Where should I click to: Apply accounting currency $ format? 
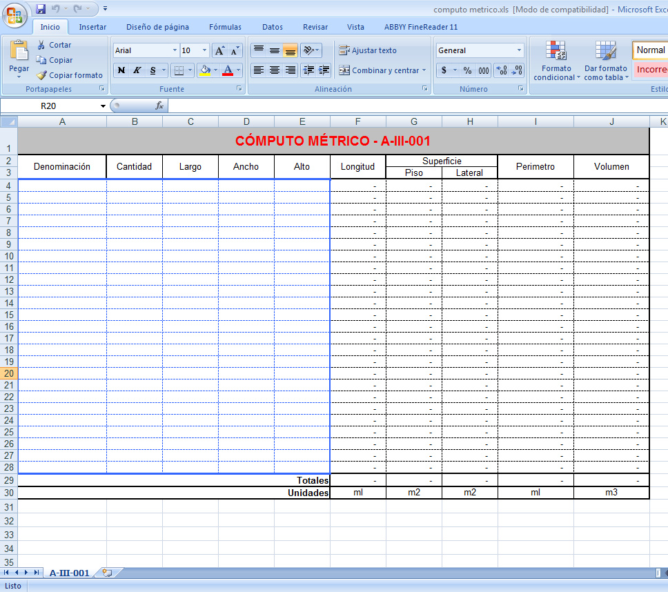tap(444, 70)
